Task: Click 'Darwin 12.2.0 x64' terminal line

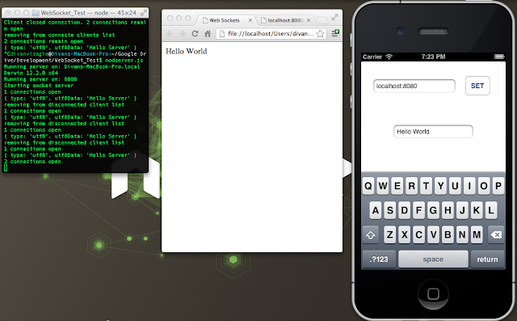Action: [31, 73]
